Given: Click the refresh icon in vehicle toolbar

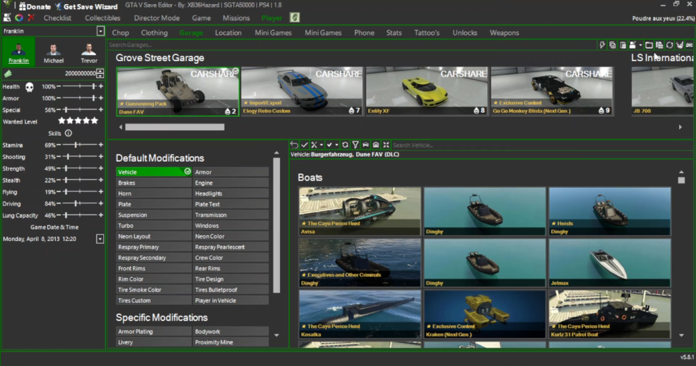Looking at the screenshot, I should click(345, 145).
